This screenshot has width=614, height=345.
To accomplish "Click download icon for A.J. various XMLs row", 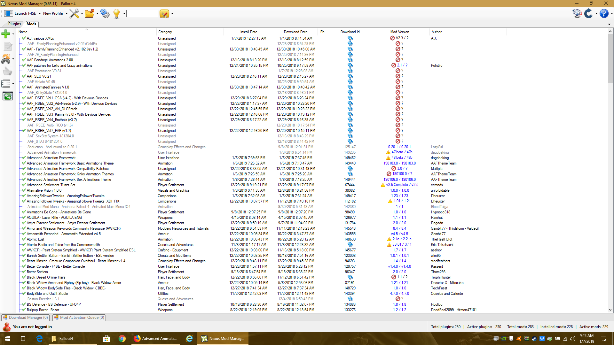I will pyautogui.click(x=350, y=38).
